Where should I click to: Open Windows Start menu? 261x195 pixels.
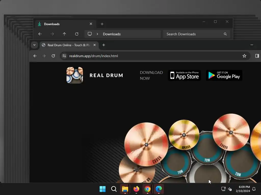tap(102, 189)
